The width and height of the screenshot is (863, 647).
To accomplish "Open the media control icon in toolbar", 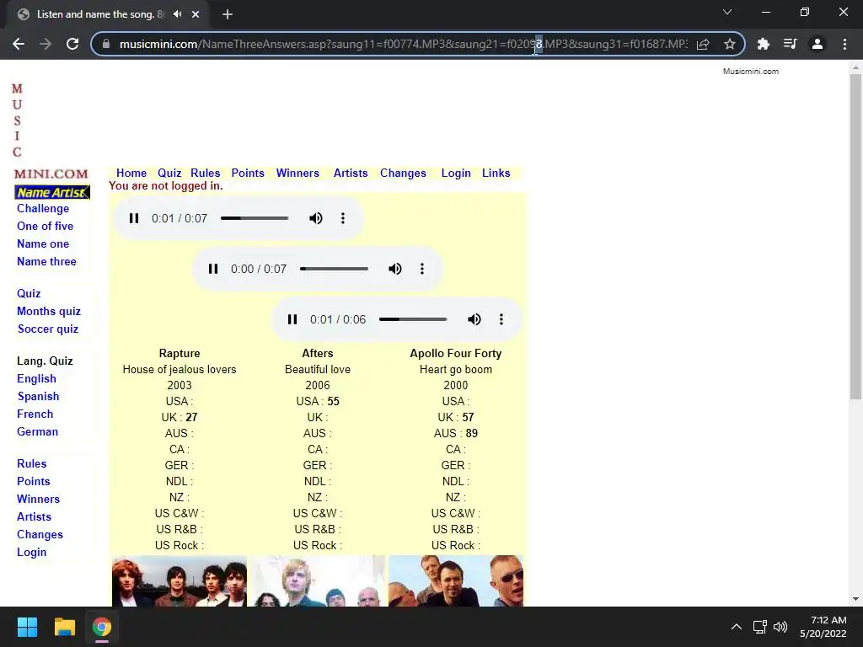I will [x=791, y=44].
